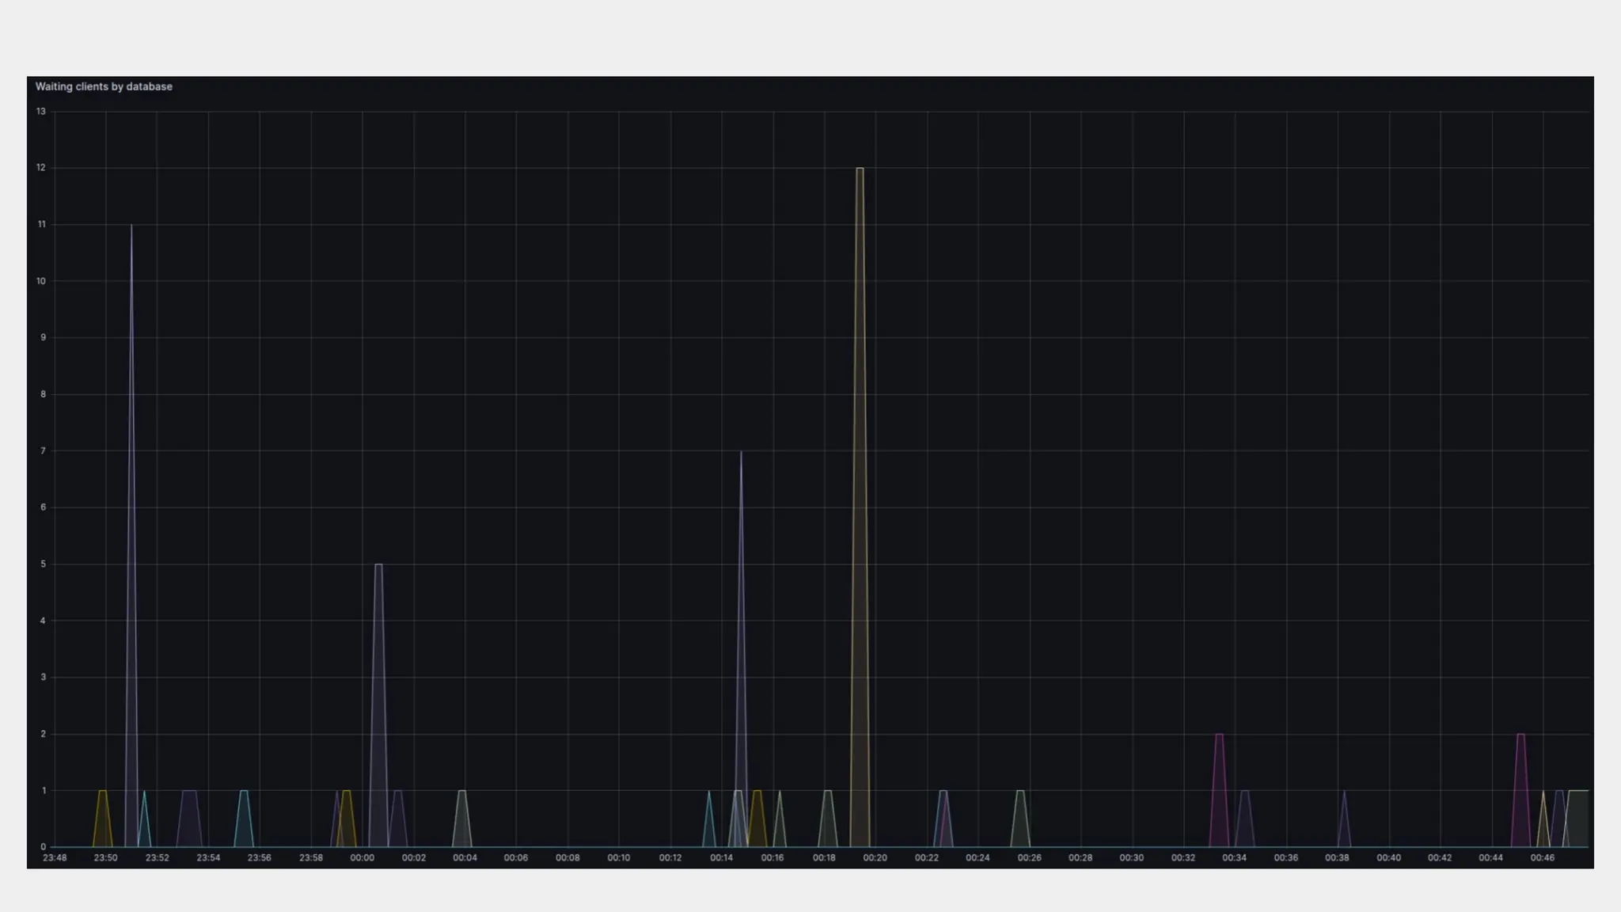The image size is (1621, 912).
Task: Click the 00:20 time axis label
Action: point(875,857)
